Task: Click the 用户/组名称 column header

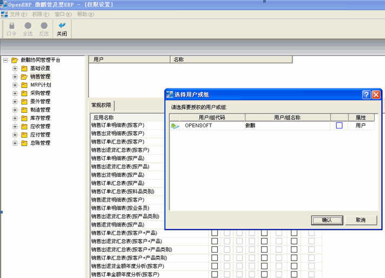Action: (287, 117)
